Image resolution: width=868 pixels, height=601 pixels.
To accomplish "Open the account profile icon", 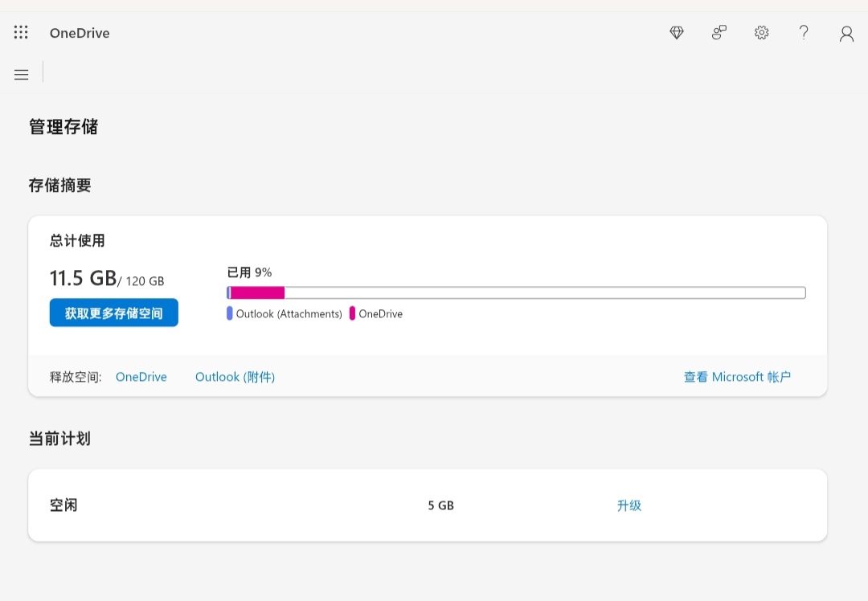I will (x=846, y=34).
